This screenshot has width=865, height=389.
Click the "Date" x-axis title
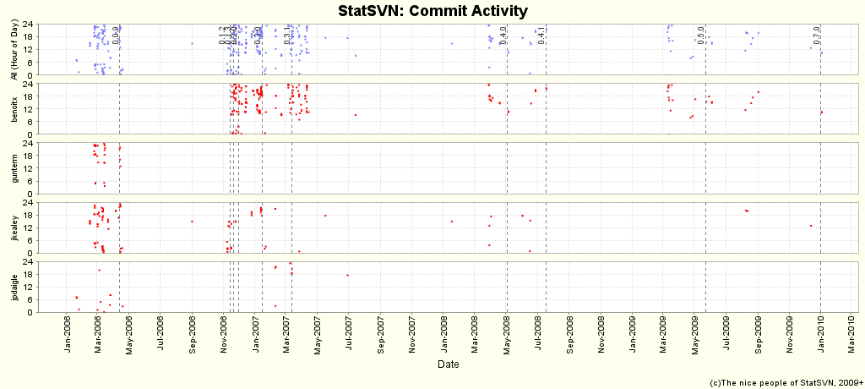[x=448, y=364]
